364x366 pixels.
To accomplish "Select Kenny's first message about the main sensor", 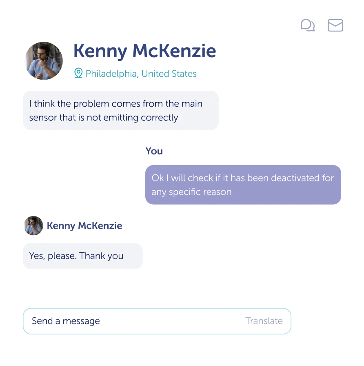I will (120, 110).
